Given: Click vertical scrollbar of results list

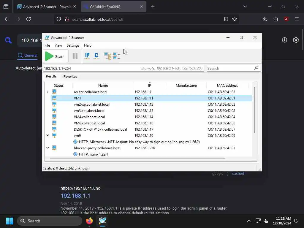Looking at the screenshot, I should coord(254,110).
